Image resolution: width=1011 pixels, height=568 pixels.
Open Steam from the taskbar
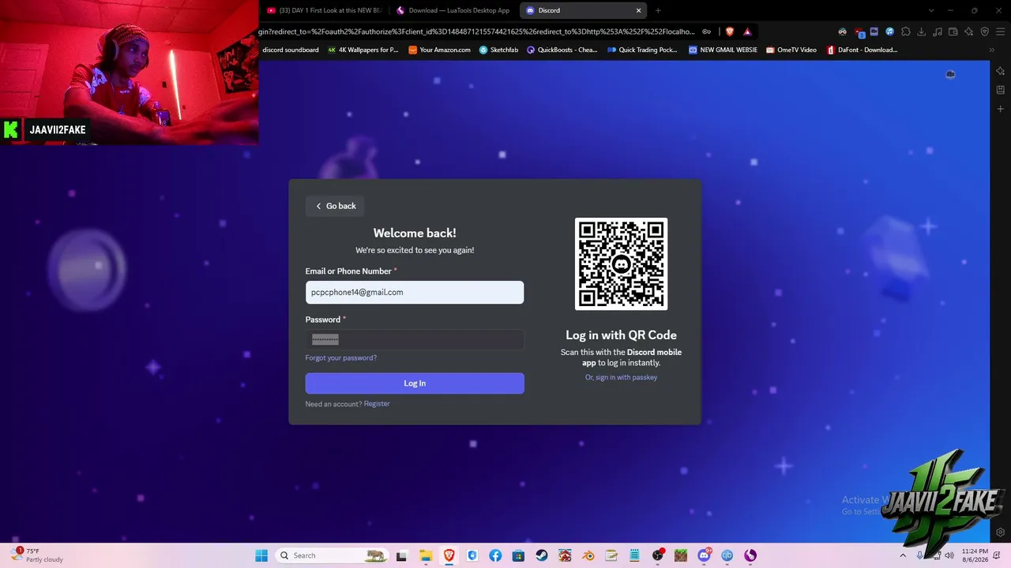pyautogui.click(x=542, y=555)
